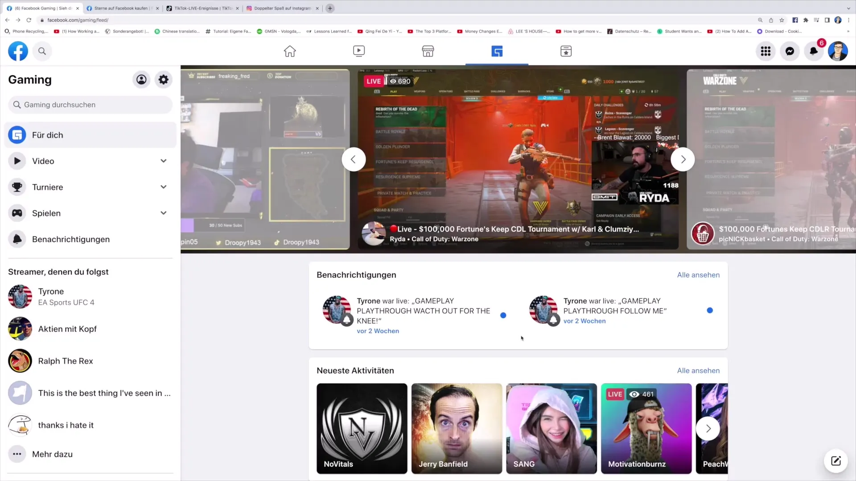The height and width of the screenshot is (481, 856).
Task: Open the notifications bell with badge 6
Action: [814, 51]
